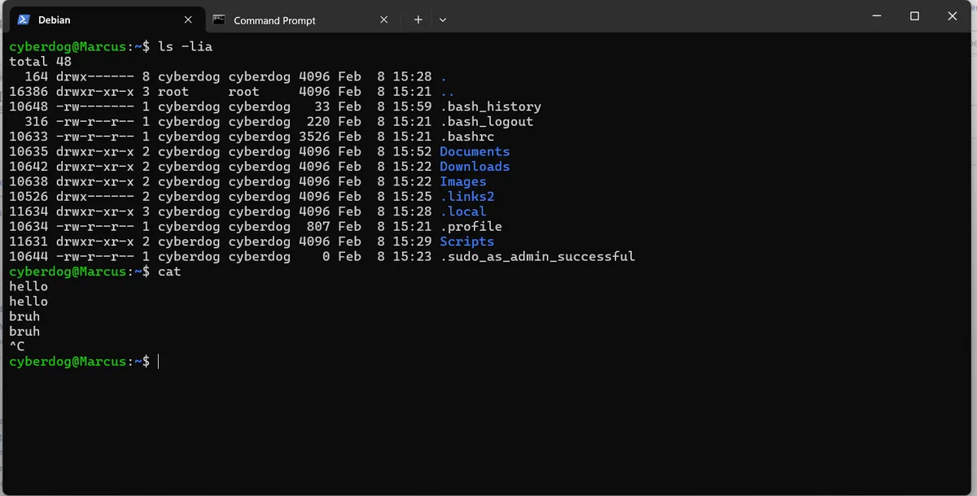Image resolution: width=977 pixels, height=496 pixels.
Task: Close the Debian tab
Action: point(189,20)
